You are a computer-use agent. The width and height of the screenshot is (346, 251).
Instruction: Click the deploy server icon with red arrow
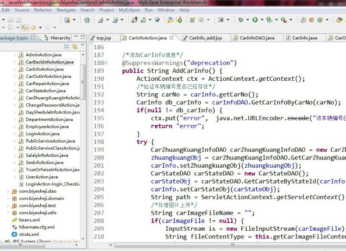(x=135, y=20)
